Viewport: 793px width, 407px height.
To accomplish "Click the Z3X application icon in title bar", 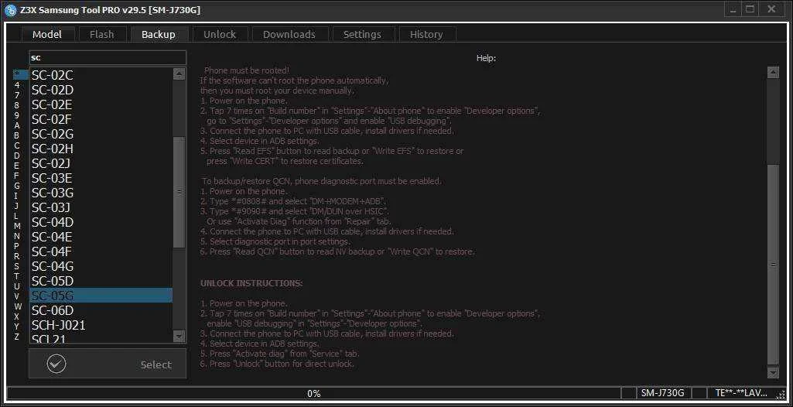I will point(10,11).
